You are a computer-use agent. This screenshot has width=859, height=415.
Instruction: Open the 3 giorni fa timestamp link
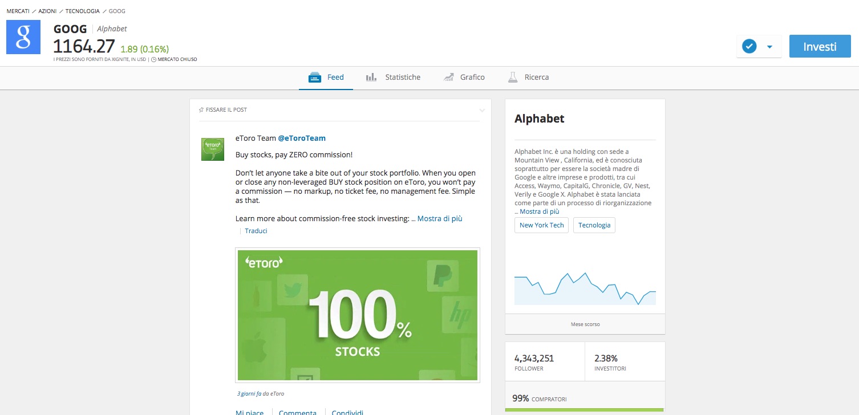pyautogui.click(x=249, y=394)
